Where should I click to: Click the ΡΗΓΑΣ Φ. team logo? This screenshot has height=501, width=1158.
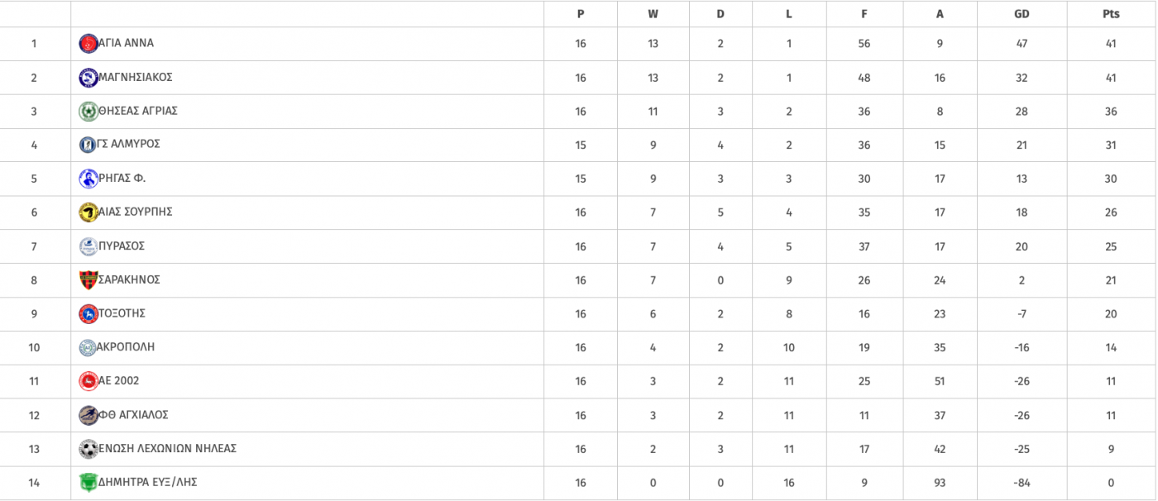click(89, 179)
